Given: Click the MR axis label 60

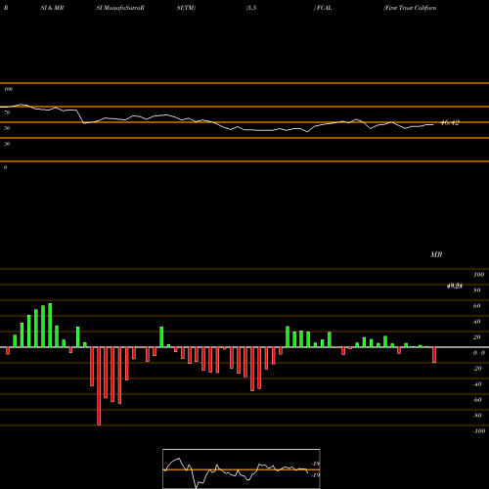Looking at the screenshot, I should [x=477, y=306].
